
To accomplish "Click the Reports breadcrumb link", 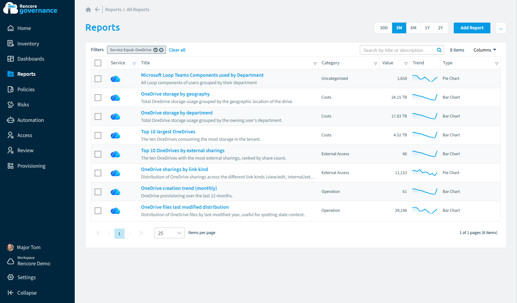I will click(x=113, y=9).
